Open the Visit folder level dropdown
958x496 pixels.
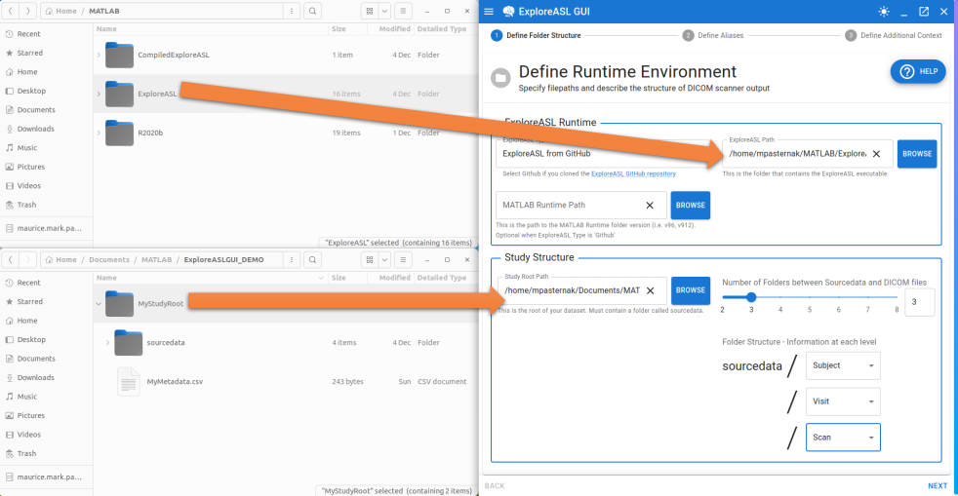tap(843, 402)
